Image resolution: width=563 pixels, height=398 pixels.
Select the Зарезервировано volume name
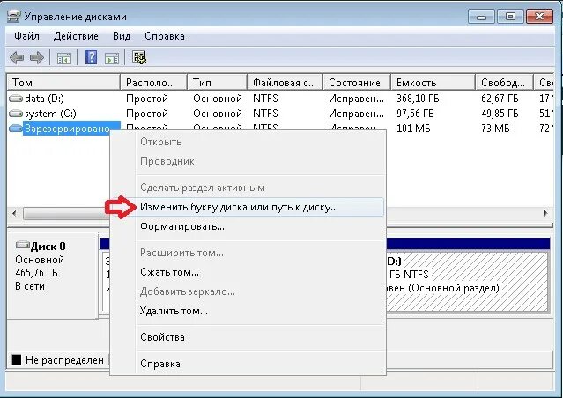[x=67, y=129]
